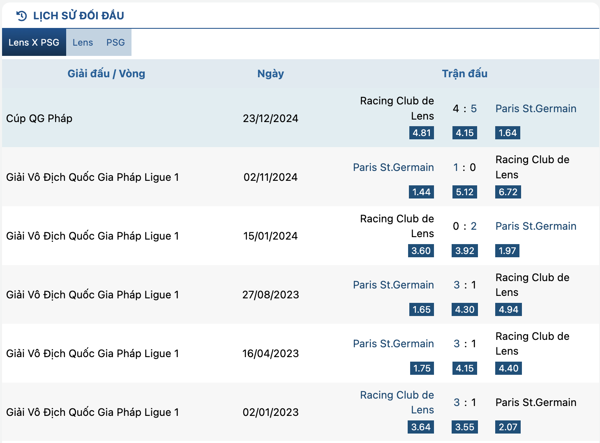The height and width of the screenshot is (443, 600).
Task: Switch to the "Lens" tab
Action: pyautogui.click(x=83, y=42)
